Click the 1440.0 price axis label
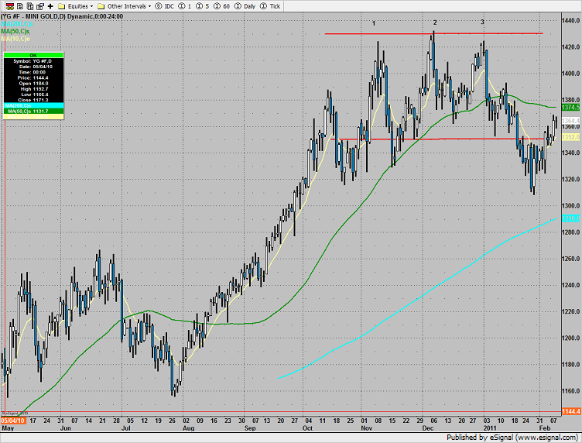Viewport: 582px width, 443px height. [x=570, y=20]
